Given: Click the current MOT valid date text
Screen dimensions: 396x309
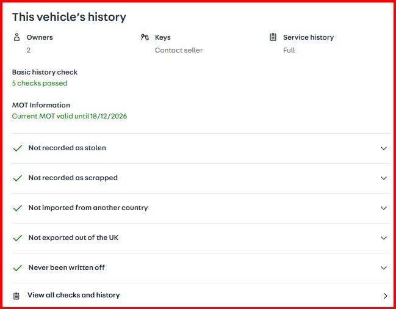Looking at the screenshot, I should click(x=70, y=116).
